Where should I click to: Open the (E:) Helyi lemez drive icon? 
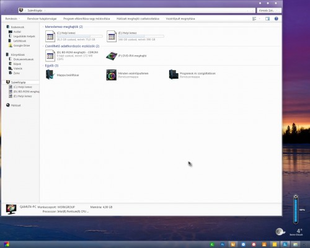[112, 37]
